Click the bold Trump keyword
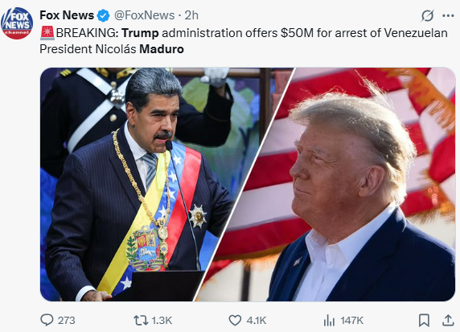This screenshot has width=460, height=332. pos(140,33)
